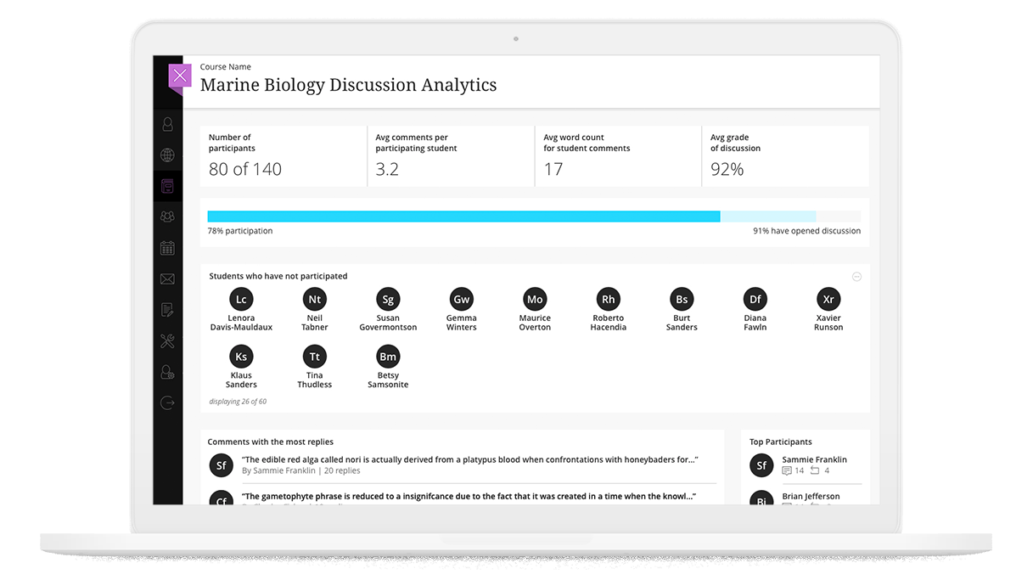The width and height of the screenshot is (1033, 574).
Task: Click the Organizations group icon
Action: [x=167, y=217]
